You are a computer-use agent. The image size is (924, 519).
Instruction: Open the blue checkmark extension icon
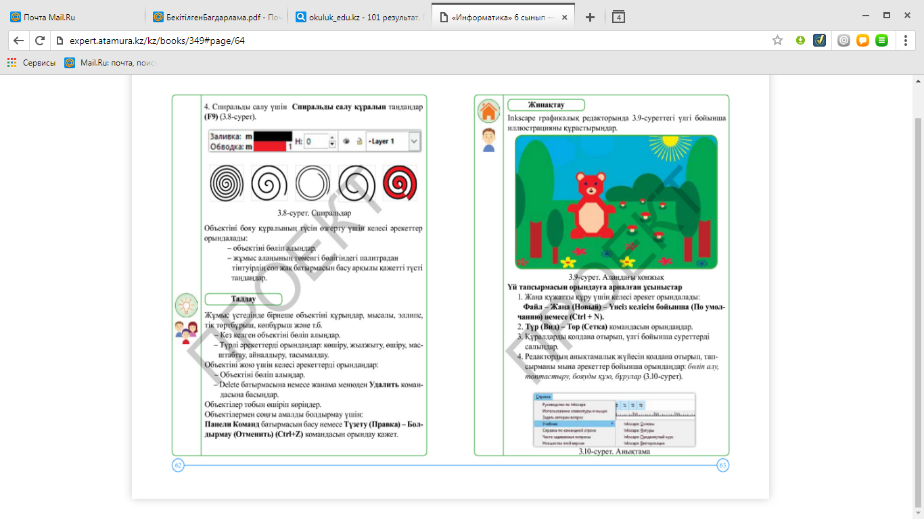[818, 41]
